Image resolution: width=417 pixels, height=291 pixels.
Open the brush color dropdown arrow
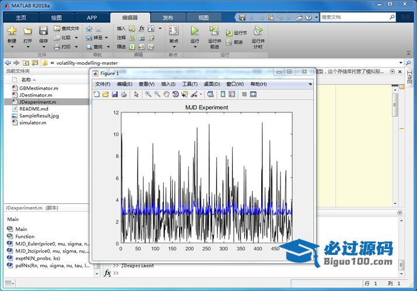pos(201,94)
